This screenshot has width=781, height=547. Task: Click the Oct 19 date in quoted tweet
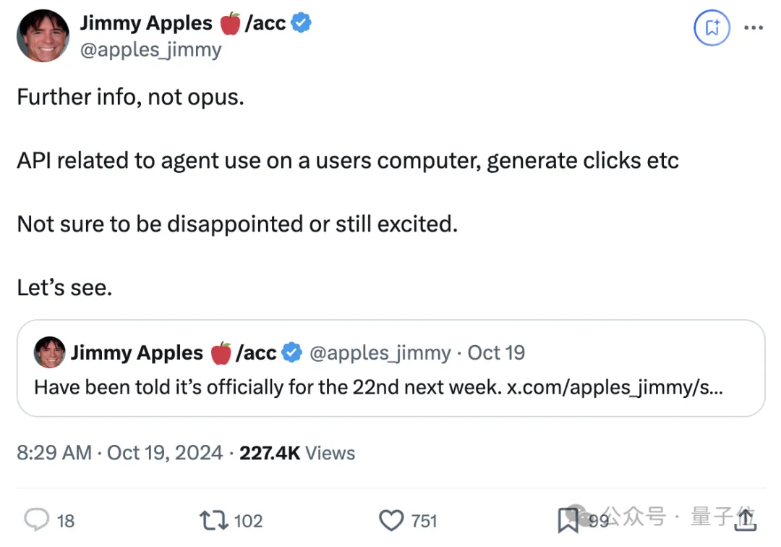click(x=496, y=352)
